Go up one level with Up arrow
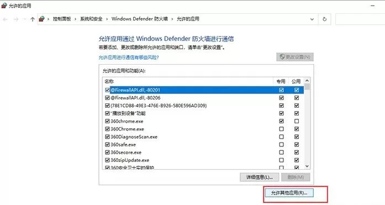This screenshot has height=205, width=385. pos(33,19)
